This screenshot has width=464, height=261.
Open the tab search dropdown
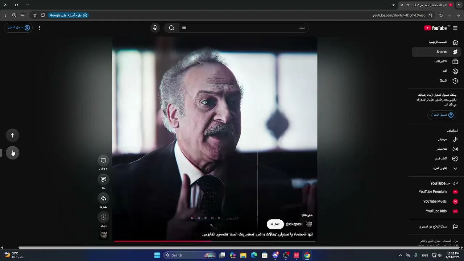(x=459, y=5)
